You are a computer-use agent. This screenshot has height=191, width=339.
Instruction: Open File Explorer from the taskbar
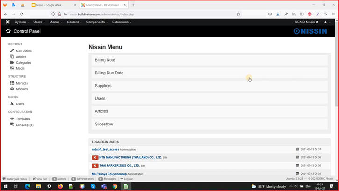click(38, 186)
